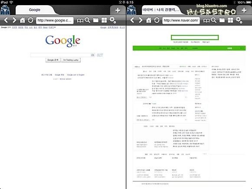Reload the Naver page in right pane
The width and height of the screenshot is (252, 189).
tap(157, 20)
